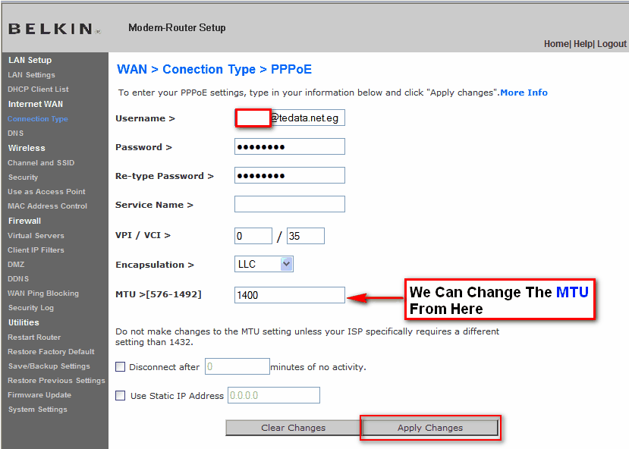Click the Clear Changes button
629x449 pixels.
(x=293, y=428)
